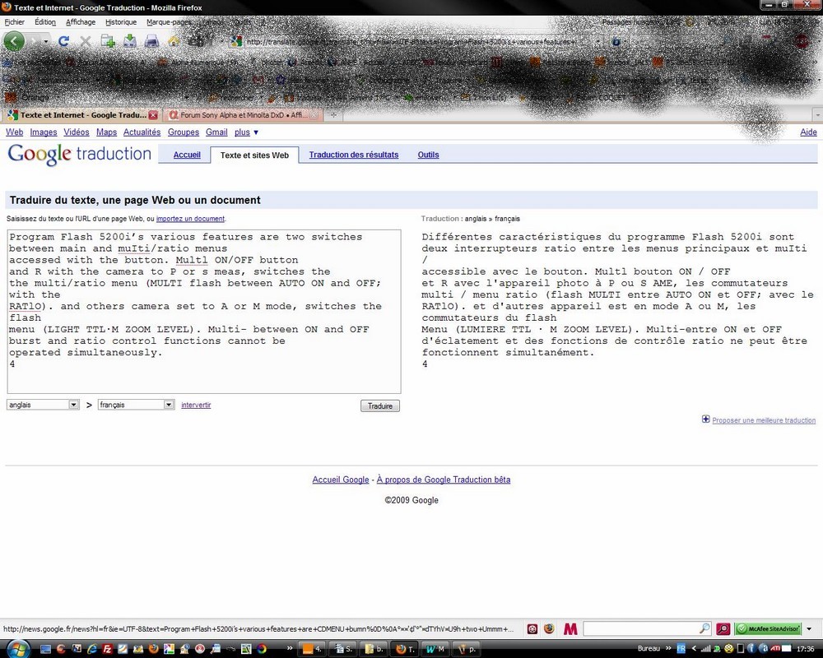Image resolution: width=823 pixels, height=658 pixels.
Task: Open the Downloads toolbar icon
Action: coord(130,41)
